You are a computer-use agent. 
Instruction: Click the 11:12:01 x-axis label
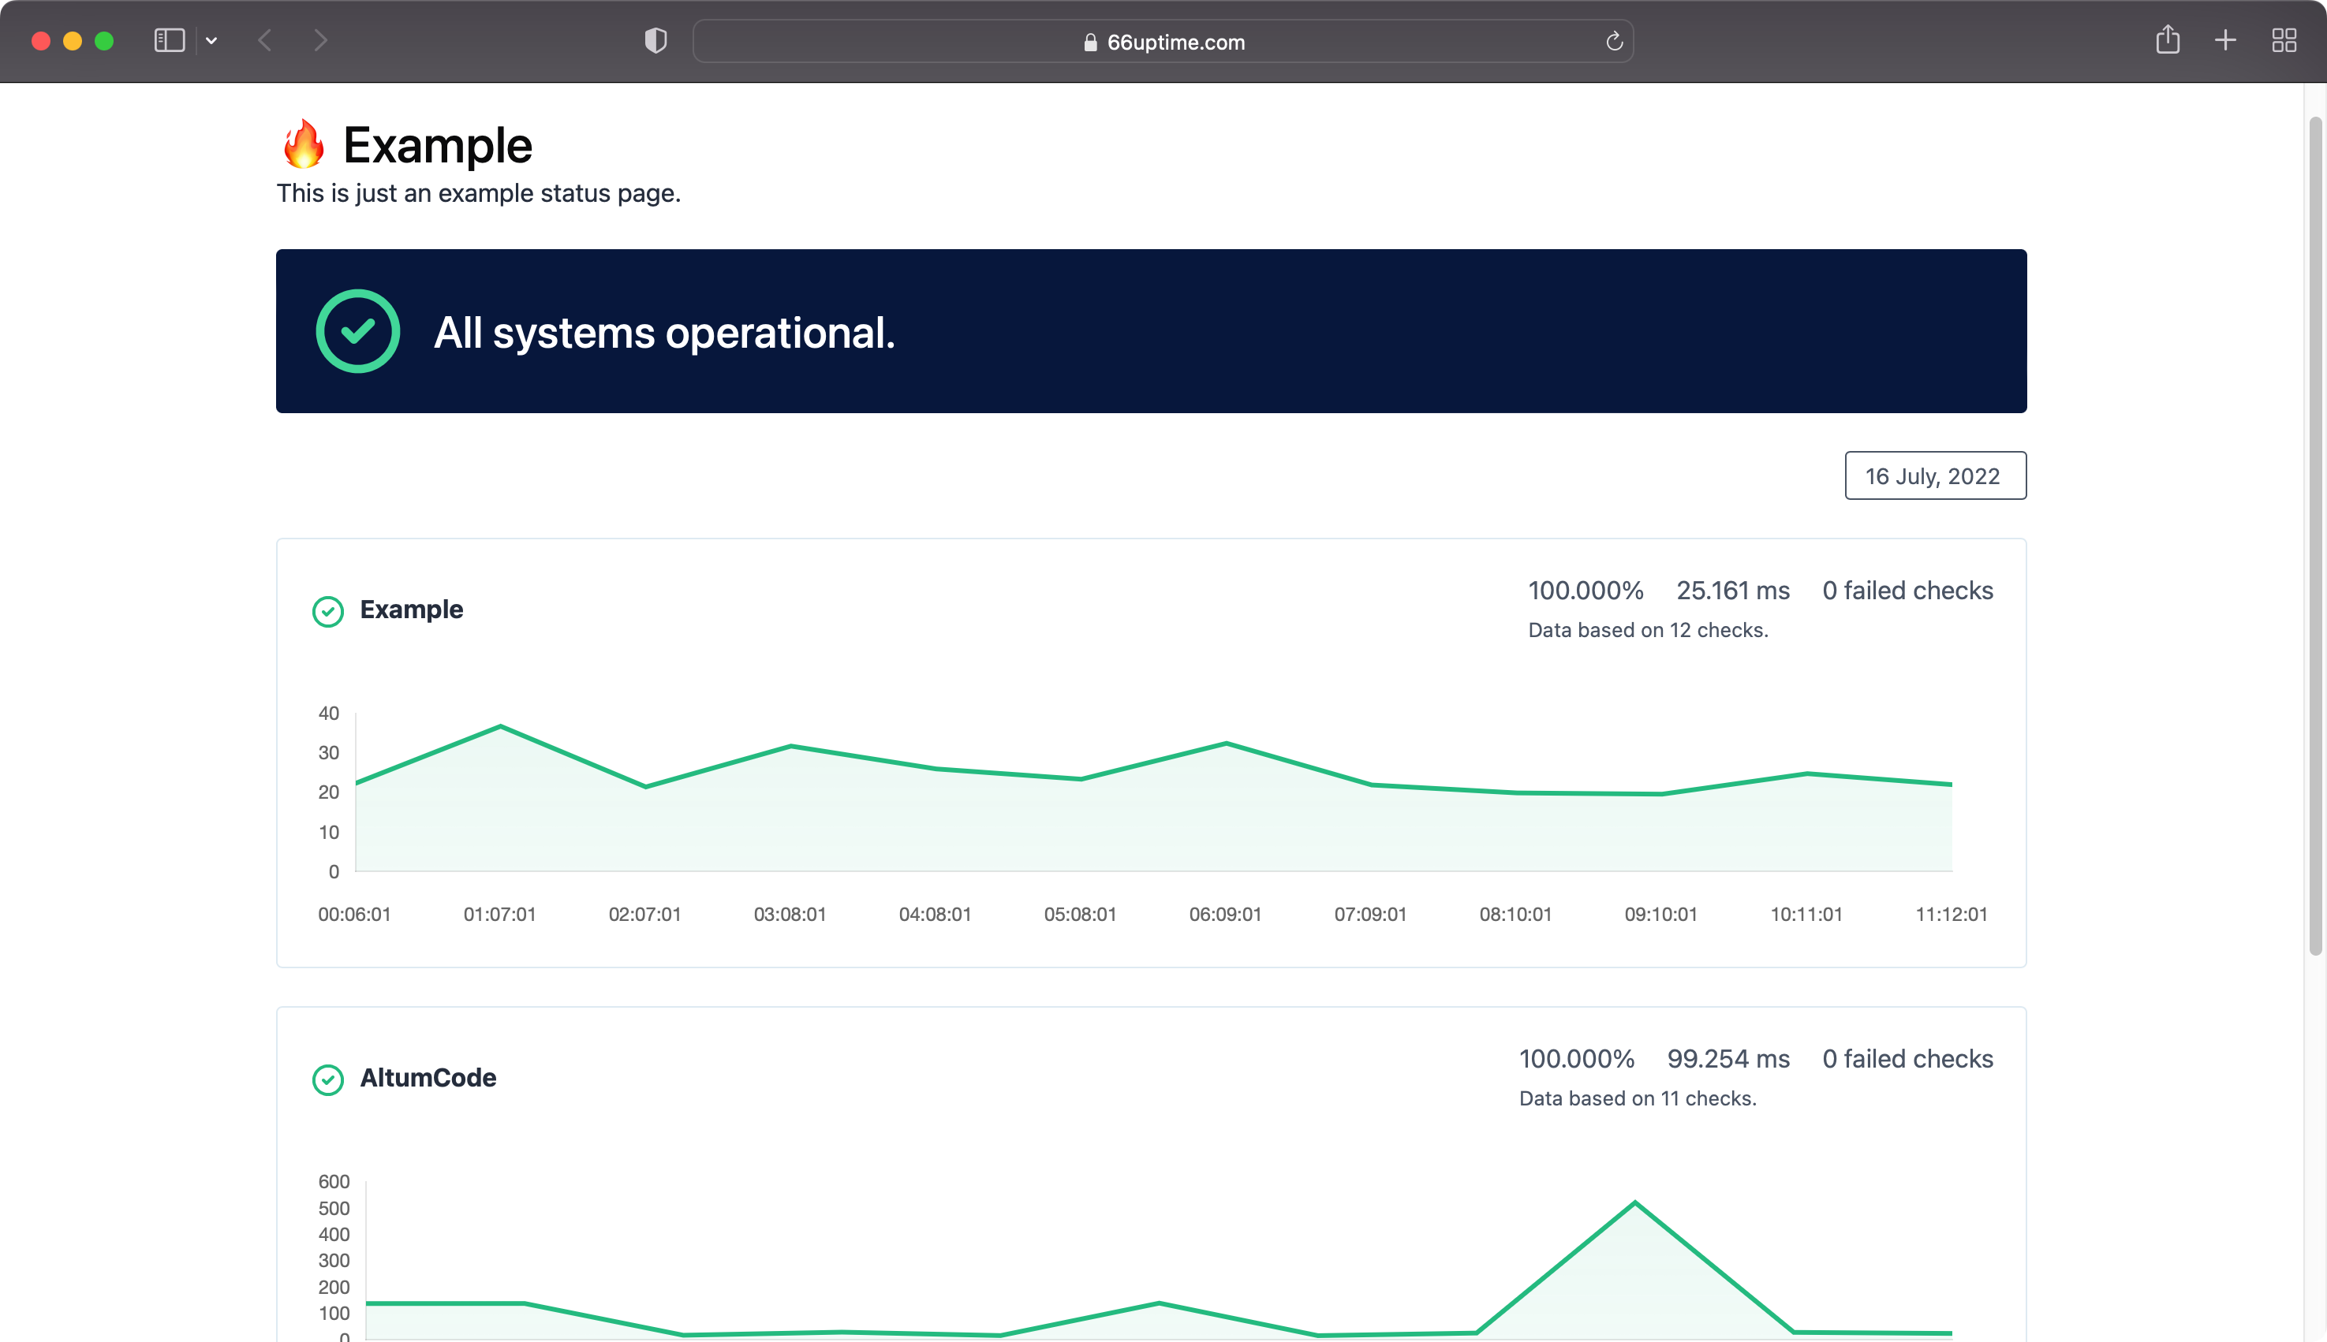coord(1951,915)
